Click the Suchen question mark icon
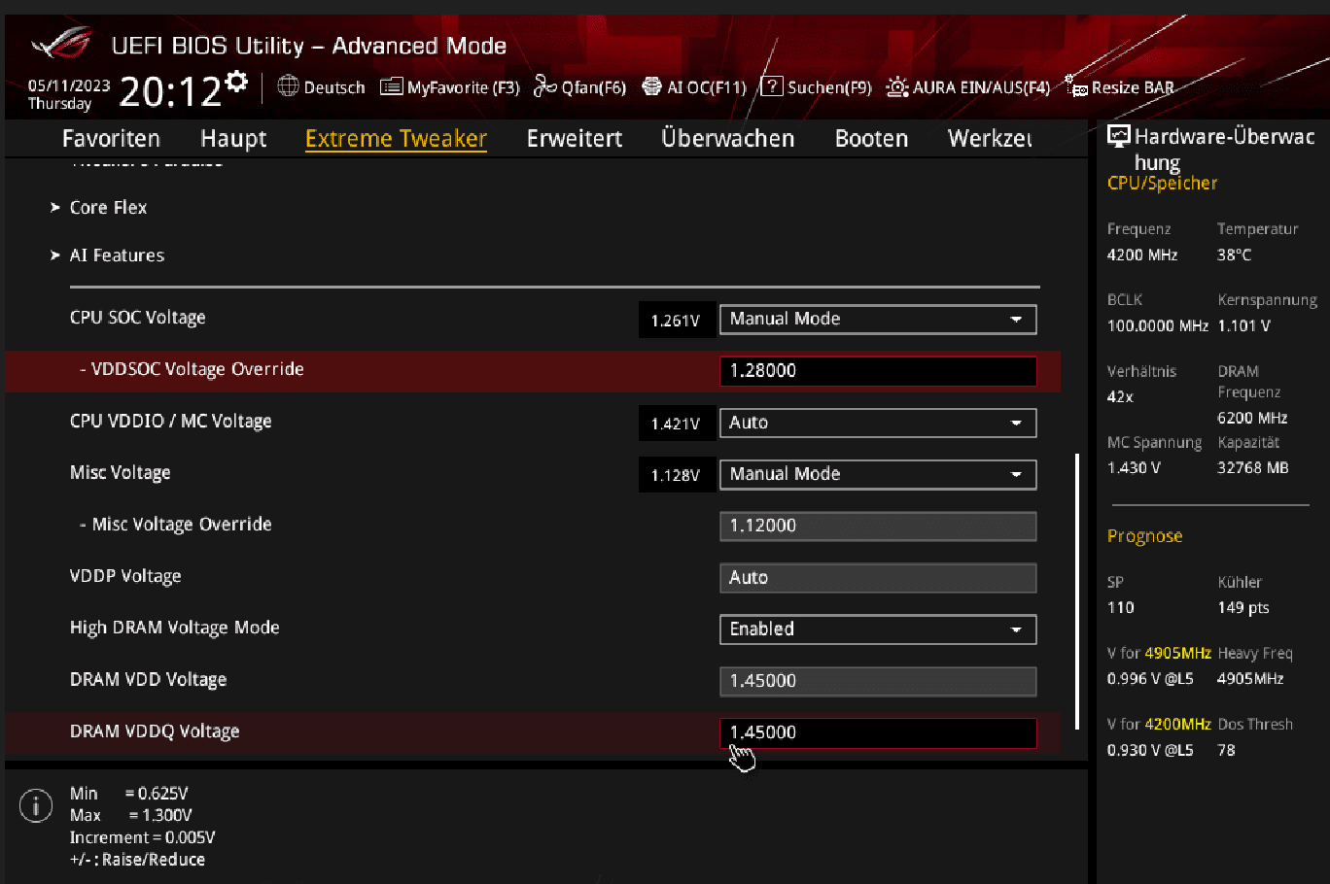Image resolution: width=1330 pixels, height=884 pixels. click(x=771, y=87)
